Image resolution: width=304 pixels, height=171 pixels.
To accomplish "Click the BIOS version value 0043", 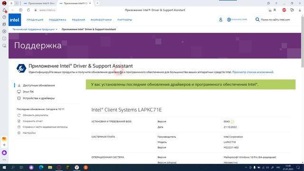I will (227, 122).
